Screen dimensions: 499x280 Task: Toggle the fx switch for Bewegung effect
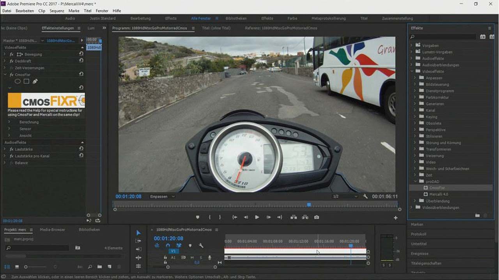click(x=12, y=54)
